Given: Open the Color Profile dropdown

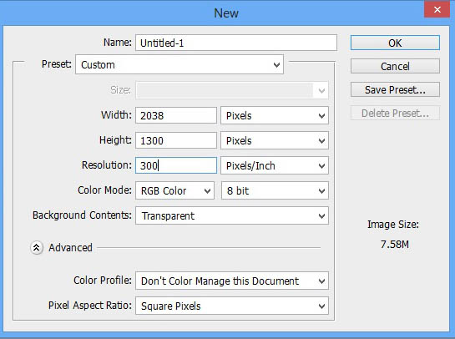Looking at the screenshot, I should tap(232, 281).
